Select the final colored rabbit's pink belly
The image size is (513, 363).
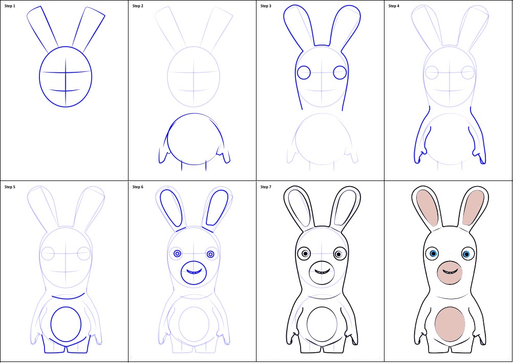pos(450,325)
